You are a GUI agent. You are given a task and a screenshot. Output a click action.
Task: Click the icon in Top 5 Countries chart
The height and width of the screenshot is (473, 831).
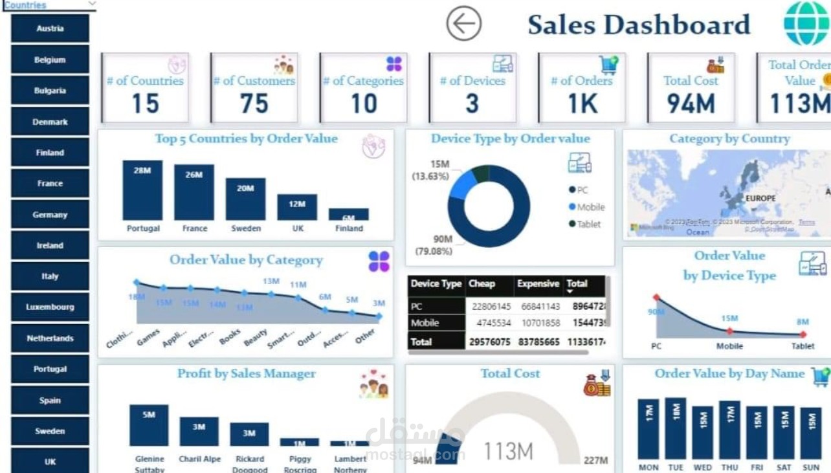(373, 146)
